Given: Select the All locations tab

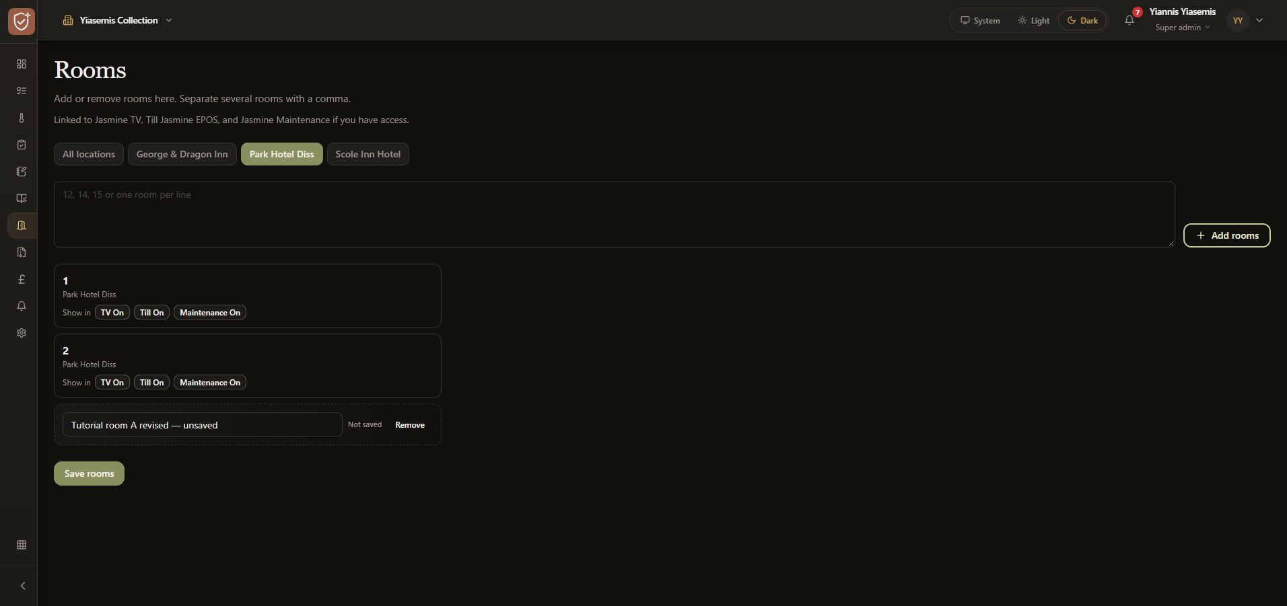Looking at the screenshot, I should pyautogui.click(x=89, y=154).
